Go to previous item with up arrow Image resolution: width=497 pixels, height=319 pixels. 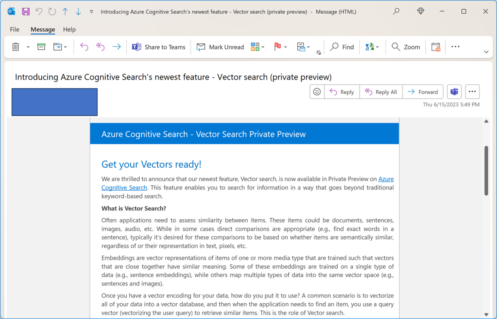pyautogui.click(x=65, y=12)
